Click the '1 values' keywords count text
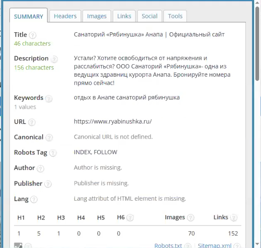 (x=25, y=107)
